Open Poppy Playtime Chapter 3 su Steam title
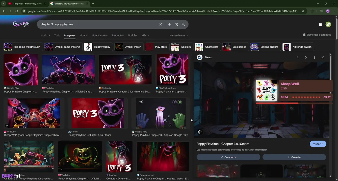The height and width of the screenshot is (181, 338). point(223,144)
